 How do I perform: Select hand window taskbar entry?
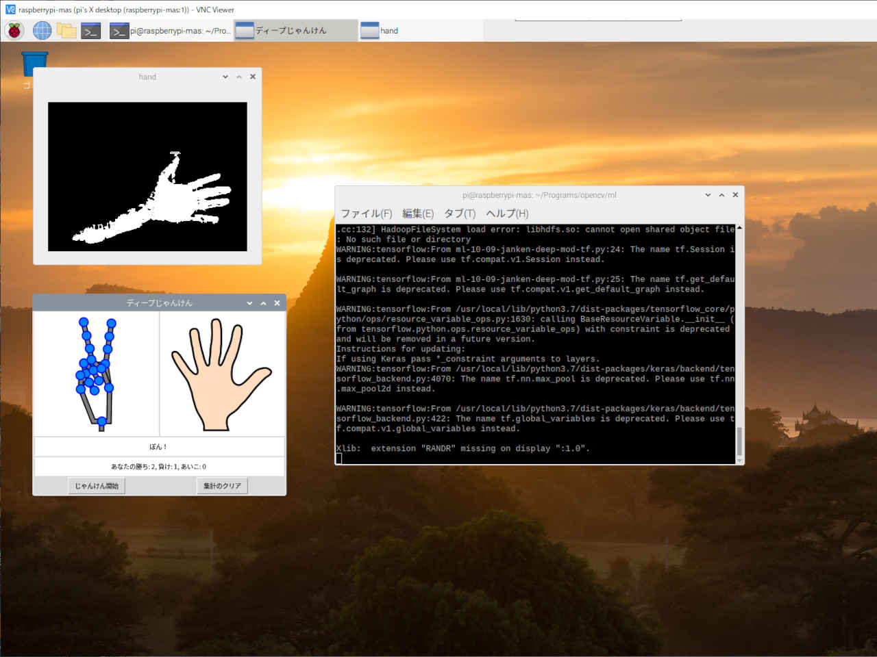421,31
